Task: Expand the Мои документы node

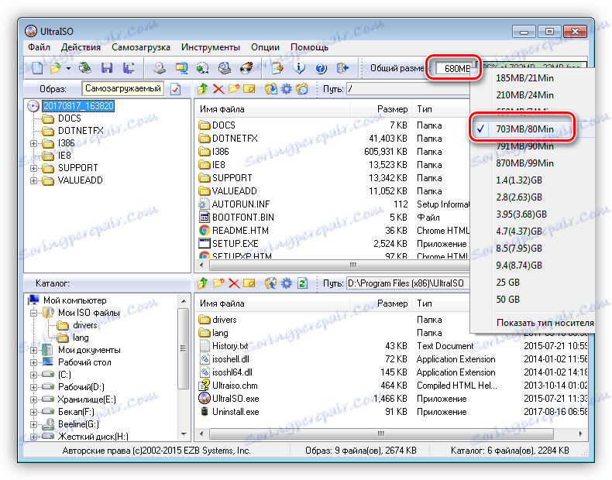Action: [34, 350]
